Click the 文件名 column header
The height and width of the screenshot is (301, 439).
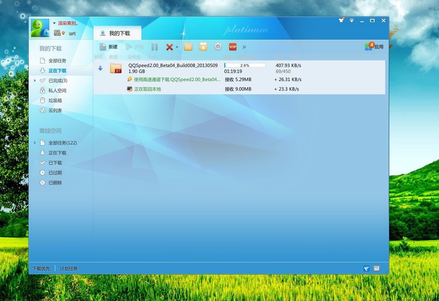pyautogui.click(x=134, y=57)
